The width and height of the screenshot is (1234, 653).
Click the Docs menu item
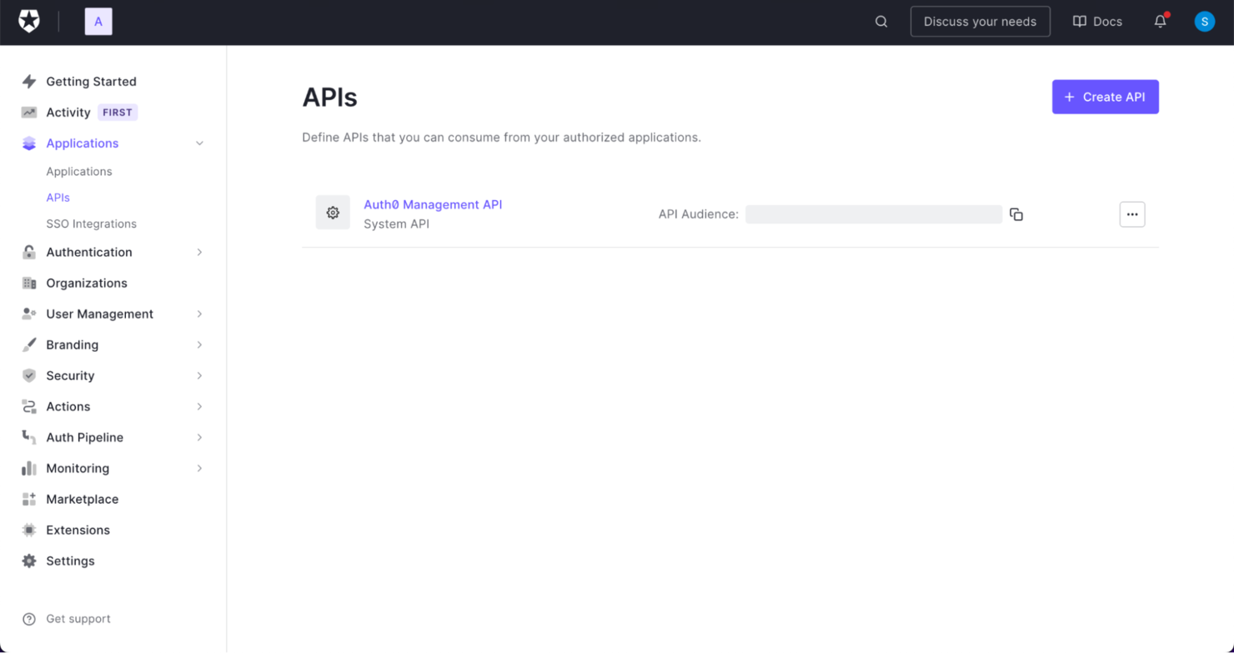(x=1097, y=21)
